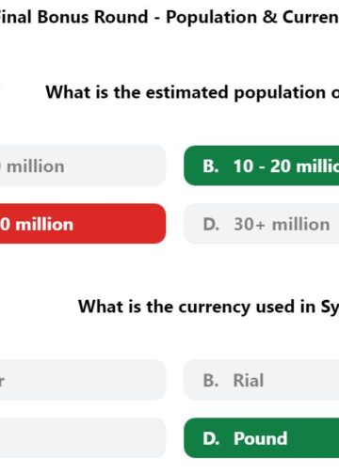This screenshot has height=474, width=339.
Task: Choose the "D. 30+ million" answer
Action: [262, 224]
